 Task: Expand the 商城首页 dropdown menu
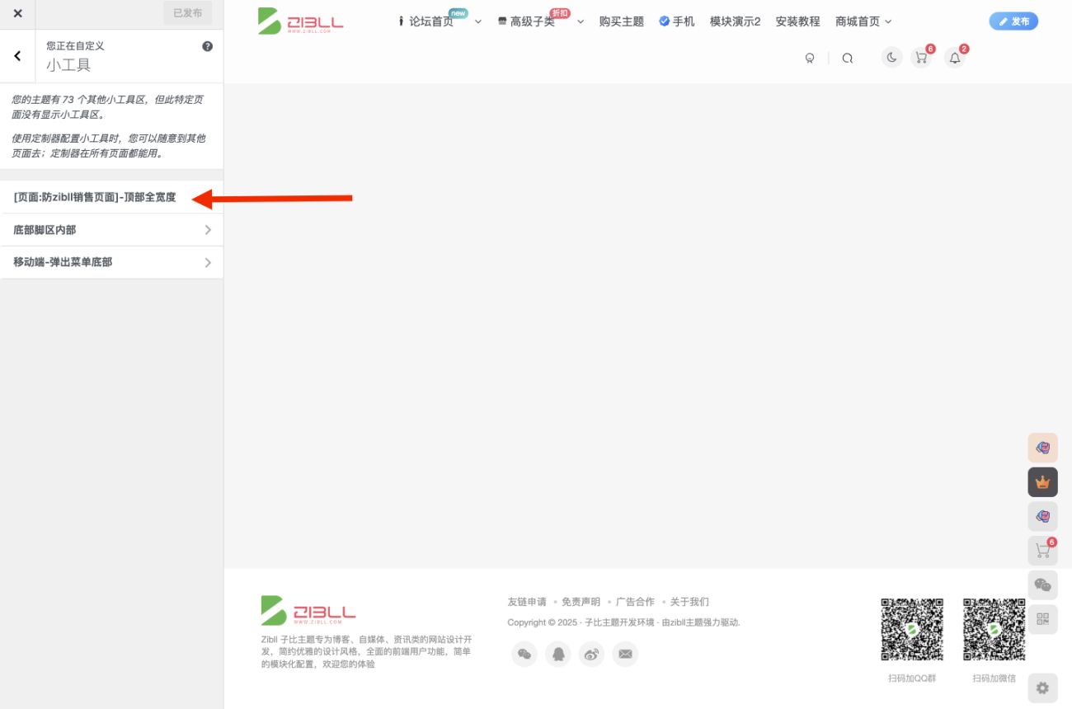[x=863, y=21]
